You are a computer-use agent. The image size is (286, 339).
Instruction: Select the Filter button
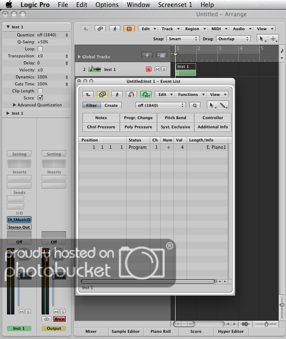tap(92, 106)
